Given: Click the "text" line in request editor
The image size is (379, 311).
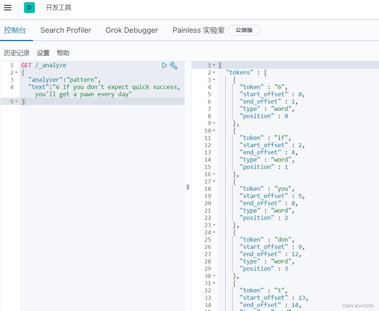Looking at the screenshot, I should (x=104, y=87).
